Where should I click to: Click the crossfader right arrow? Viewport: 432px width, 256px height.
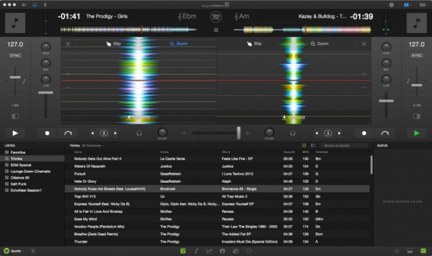pyautogui.click(x=248, y=133)
